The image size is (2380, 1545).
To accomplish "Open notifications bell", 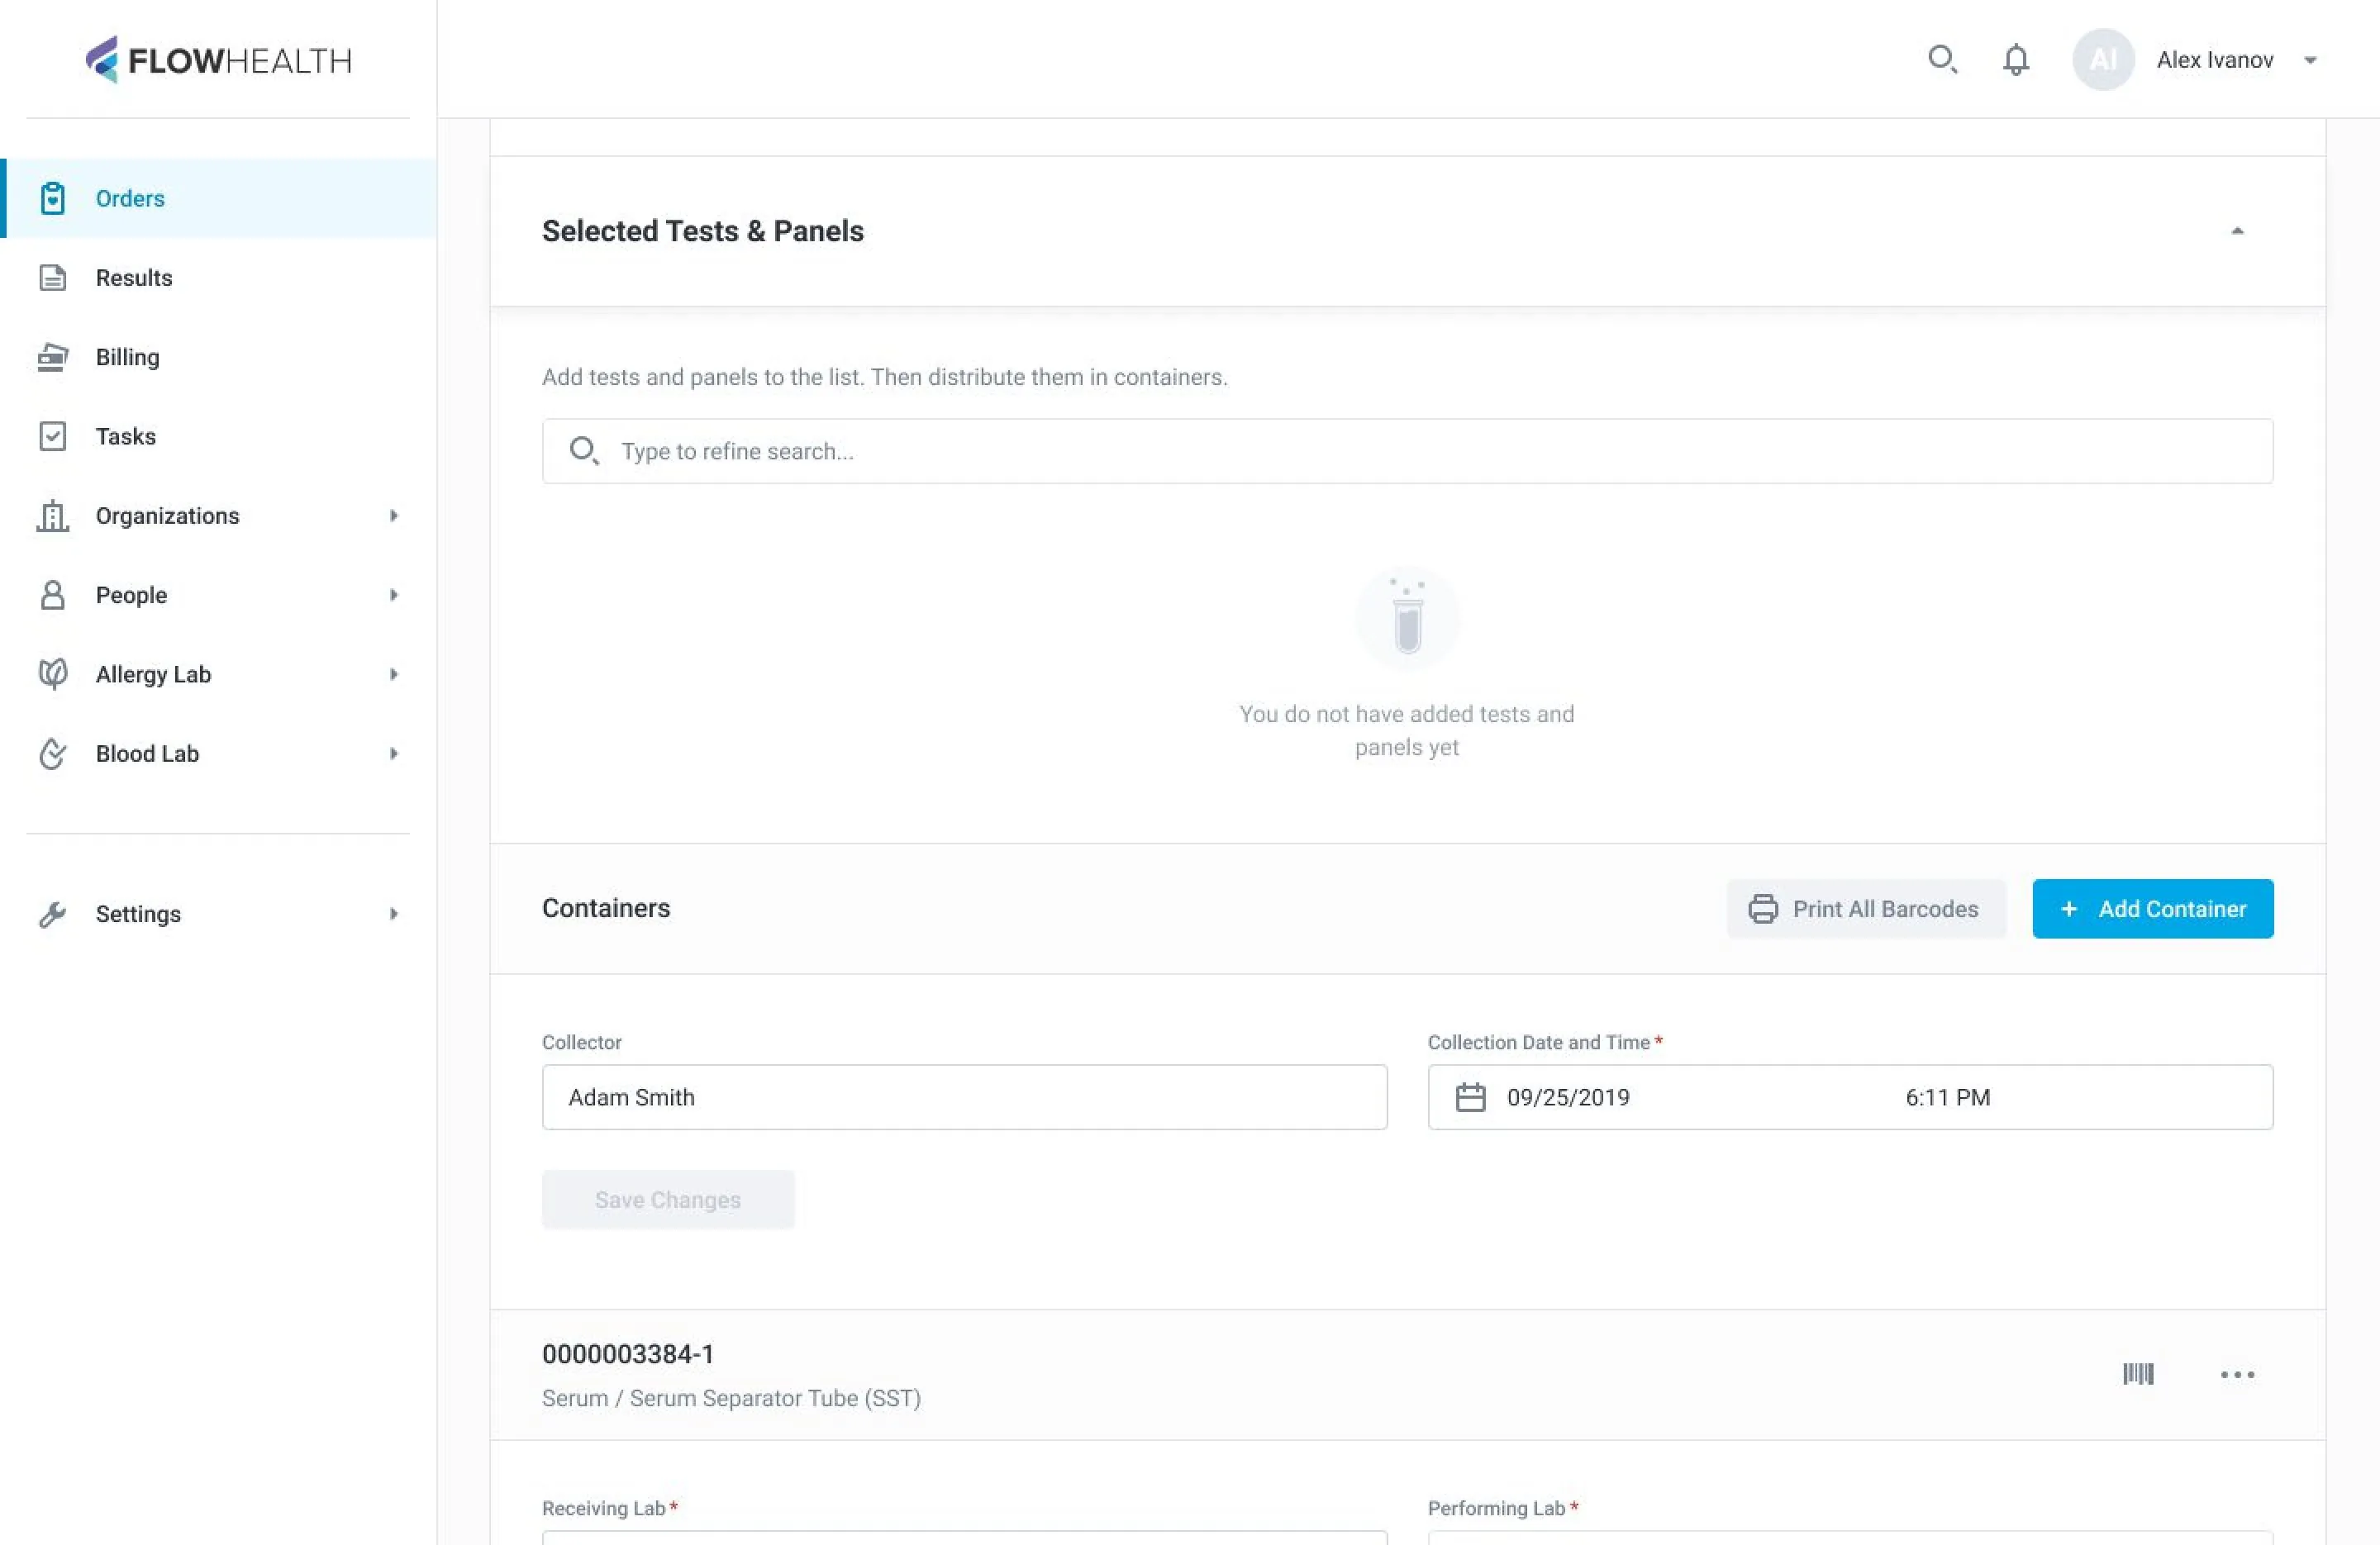I will click(x=2016, y=60).
